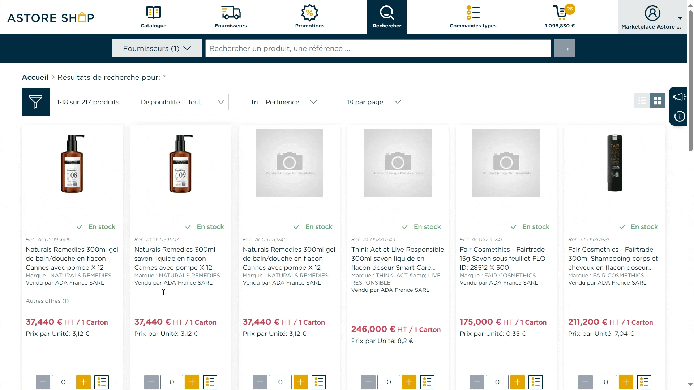Click the page vertical scrollbar thumb
Image resolution: width=694 pixels, height=390 pixels.
tap(690, 81)
